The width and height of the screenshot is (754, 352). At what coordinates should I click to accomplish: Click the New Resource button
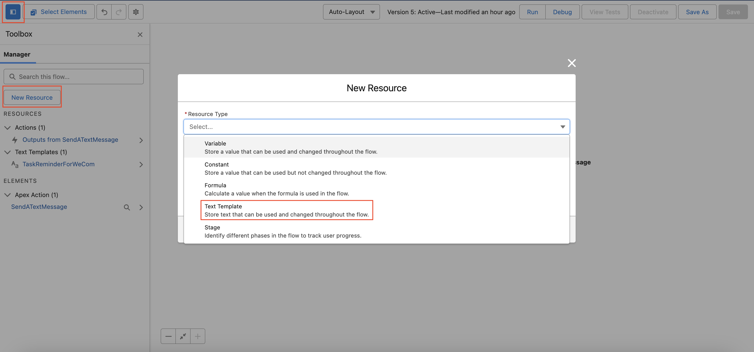click(x=32, y=97)
